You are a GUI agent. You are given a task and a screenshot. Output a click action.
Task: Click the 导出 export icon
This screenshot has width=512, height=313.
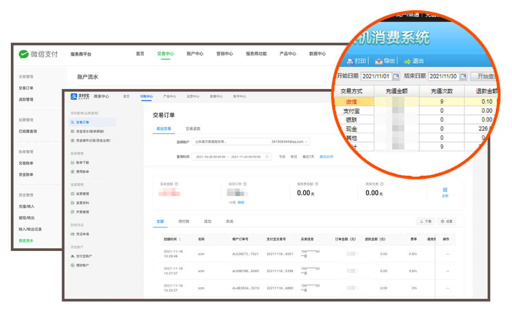tap(379, 61)
